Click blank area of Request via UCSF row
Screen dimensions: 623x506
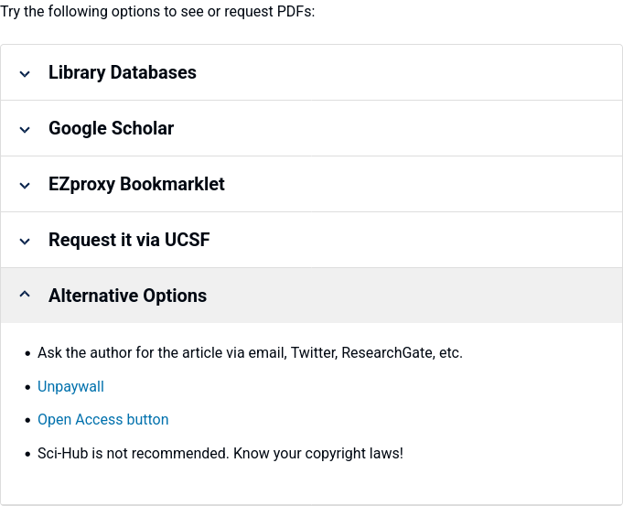tap(415, 240)
